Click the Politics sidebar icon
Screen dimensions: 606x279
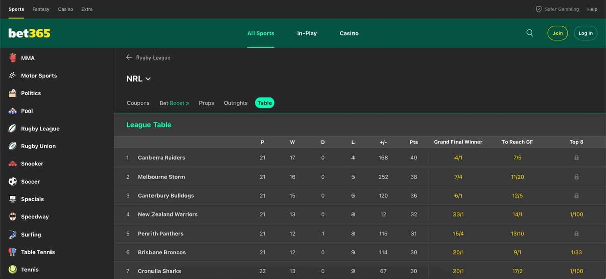[x=13, y=93]
